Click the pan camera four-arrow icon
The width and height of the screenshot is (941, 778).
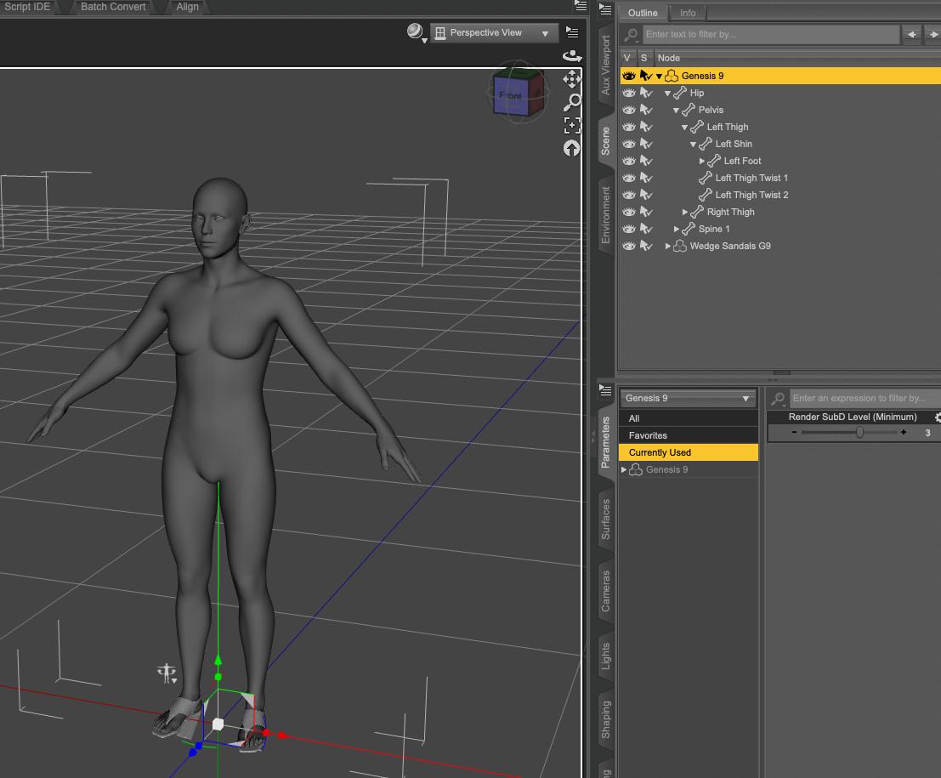coord(572,79)
